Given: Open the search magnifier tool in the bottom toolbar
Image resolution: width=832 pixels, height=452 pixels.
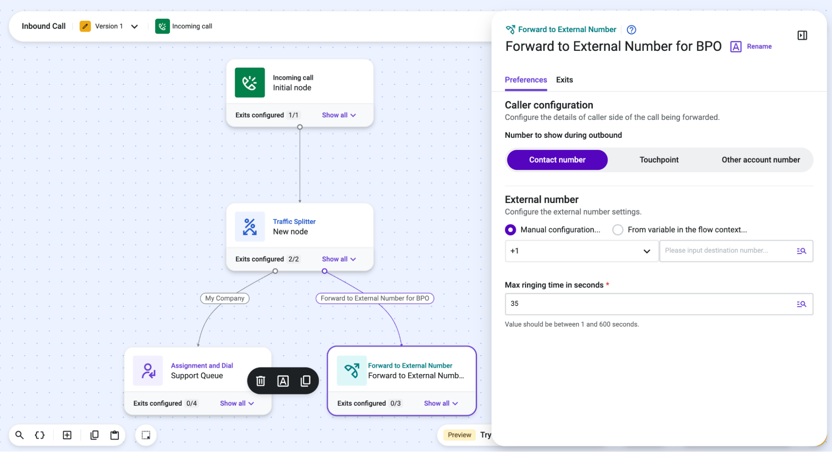Looking at the screenshot, I should point(20,435).
